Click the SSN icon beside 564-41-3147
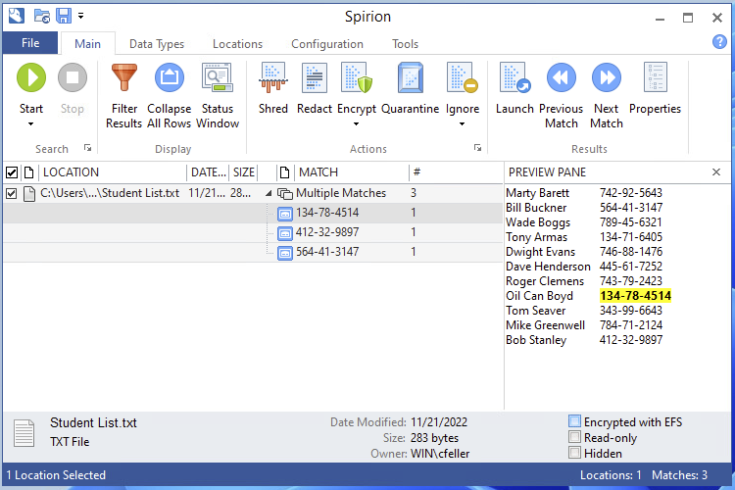This screenshot has height=490, width=735. tap(285, 253)
